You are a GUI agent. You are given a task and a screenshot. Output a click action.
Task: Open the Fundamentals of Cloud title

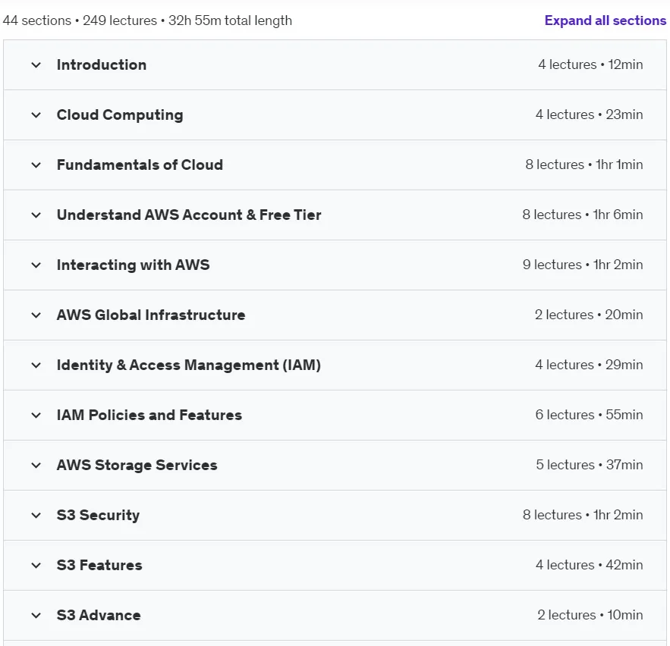point(140,165)
